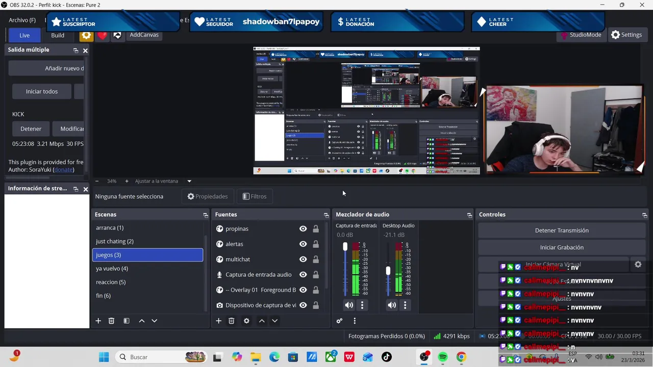
Task: Open Settings button at top right
Action: tap(626, 35)
